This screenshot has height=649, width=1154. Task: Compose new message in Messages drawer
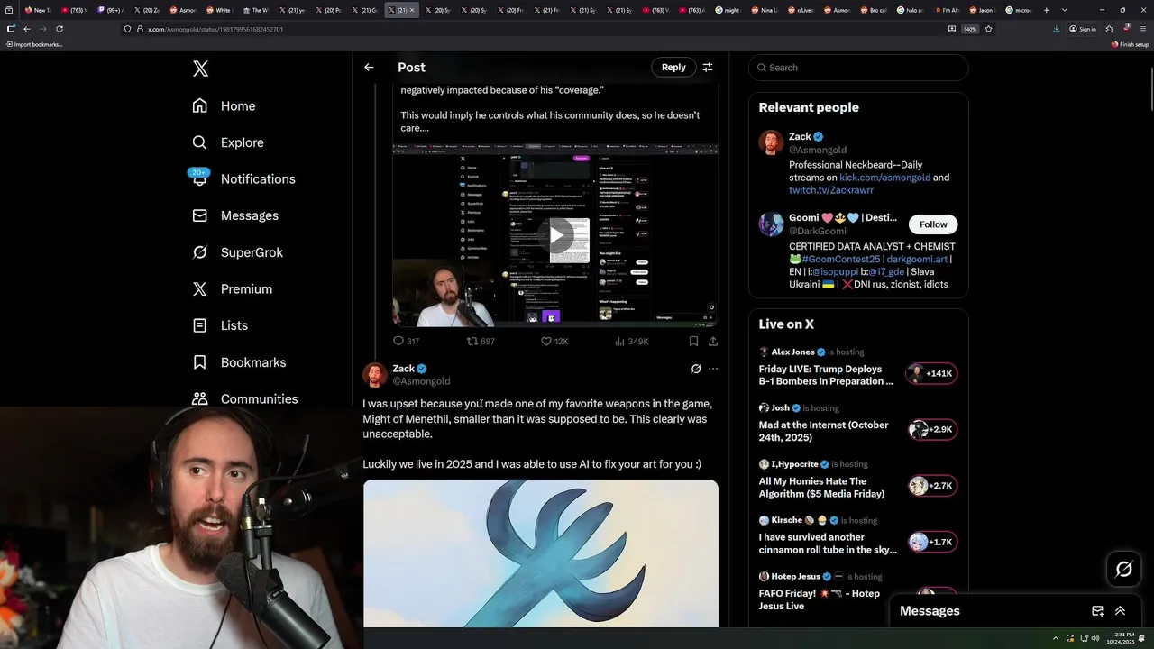pyautogui.click(x=1097, y=610)
